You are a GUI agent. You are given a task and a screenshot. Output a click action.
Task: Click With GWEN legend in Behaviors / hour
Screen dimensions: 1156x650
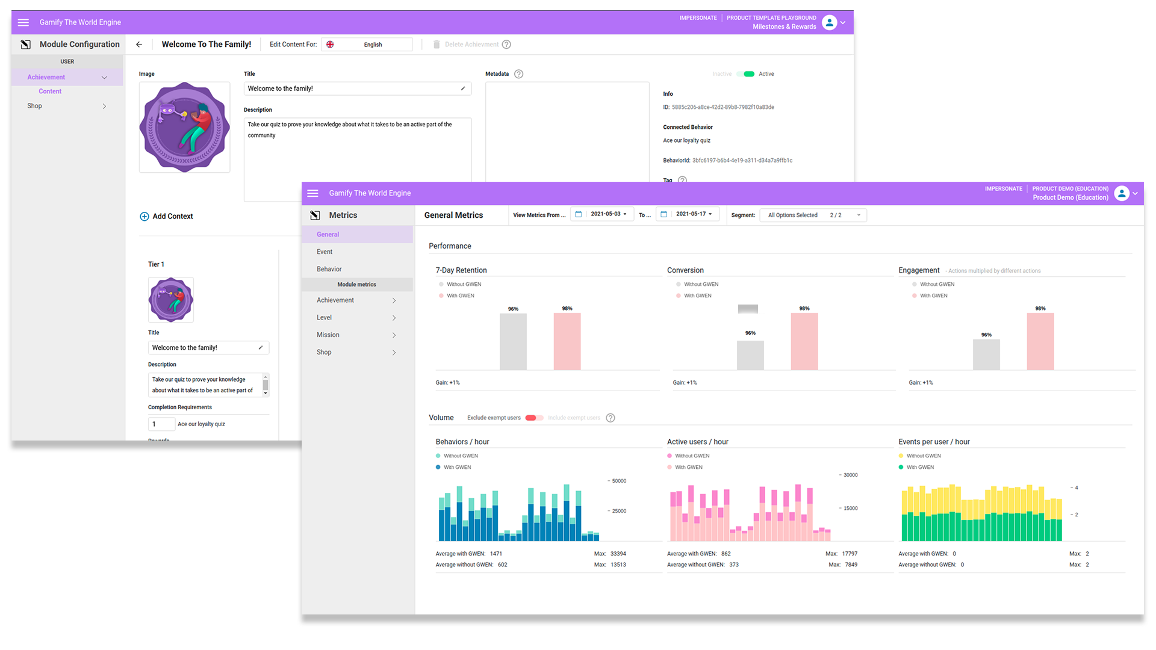(x=453, y=468)
